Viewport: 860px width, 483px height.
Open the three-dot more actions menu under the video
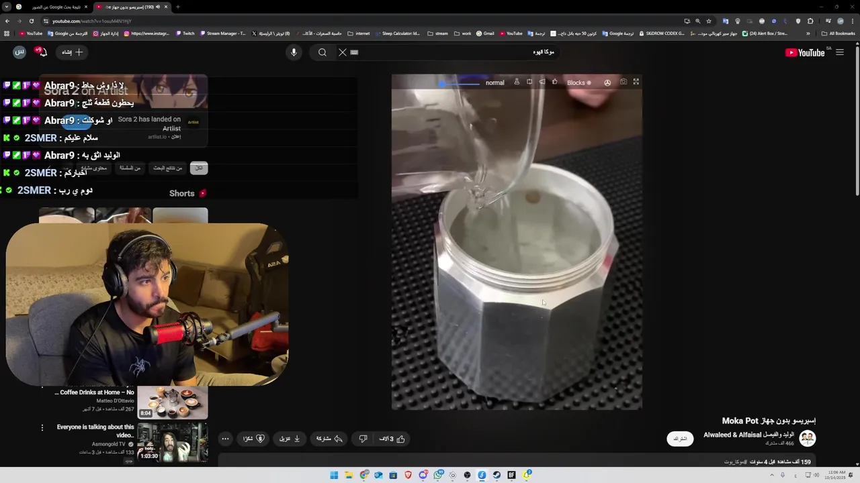click(226, 439)
